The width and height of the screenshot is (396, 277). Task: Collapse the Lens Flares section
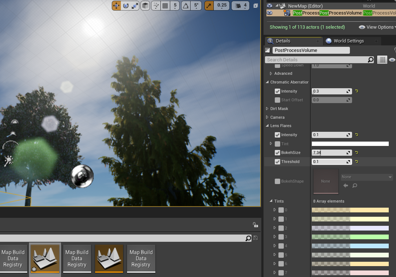(x=267, y=126)
